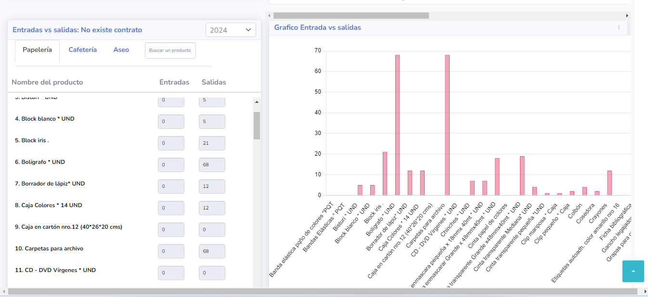Click left arrow of top horizontal scrollbar

click(x=272, y=15)
